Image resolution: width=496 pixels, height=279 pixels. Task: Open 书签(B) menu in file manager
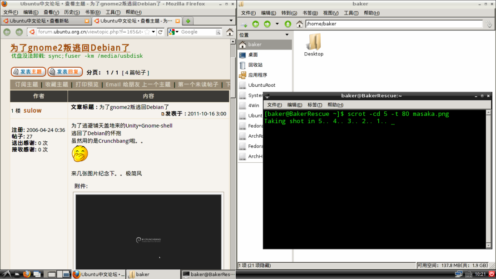tap(310, 13)
